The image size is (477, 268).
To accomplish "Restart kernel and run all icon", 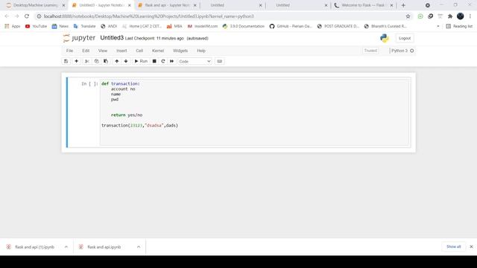I will [172, 61].
